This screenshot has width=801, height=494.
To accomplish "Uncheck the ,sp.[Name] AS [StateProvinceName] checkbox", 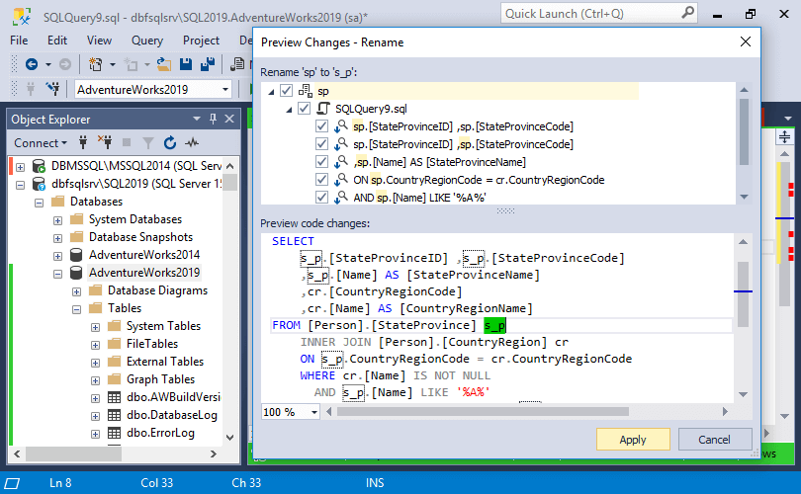I will coord(321,162).
